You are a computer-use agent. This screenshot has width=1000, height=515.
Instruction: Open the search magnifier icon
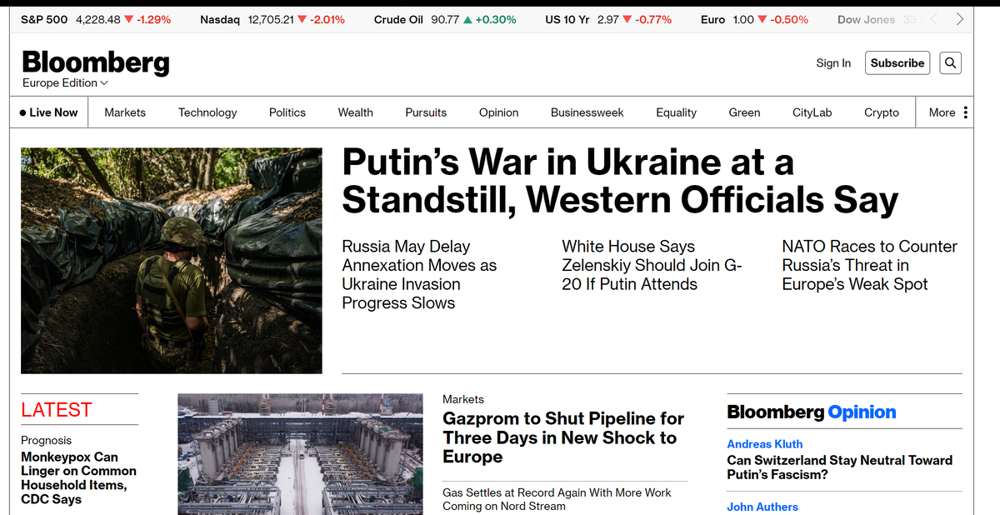tap(951, 62)
